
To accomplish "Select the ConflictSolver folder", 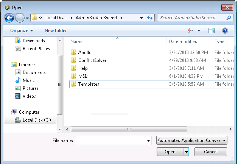I will coord(92,60).
